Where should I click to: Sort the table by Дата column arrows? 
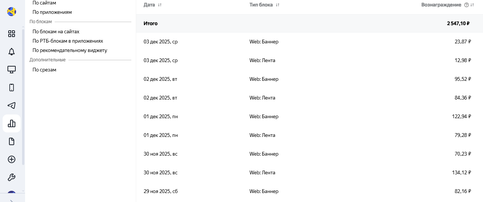[x=160, y=5]
